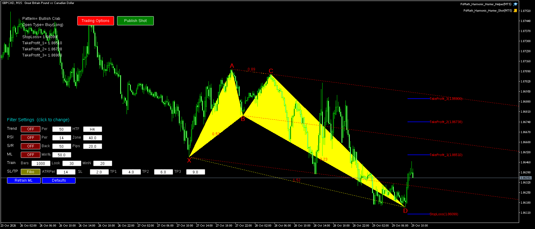535x229 pixels.
Task: Select the StopLoss(1.86099) chart line label
Action: pyautogui.click(x=444, y=214)
